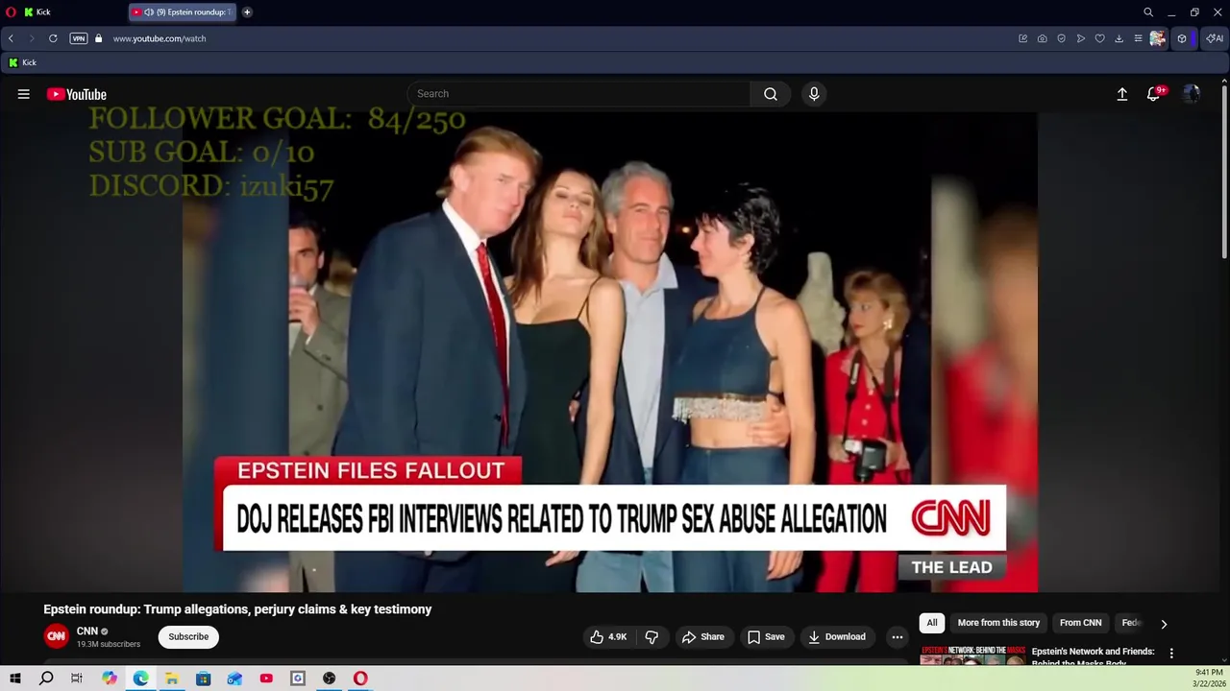
Task: Reload the page in Opera
Action: (53, 38)
